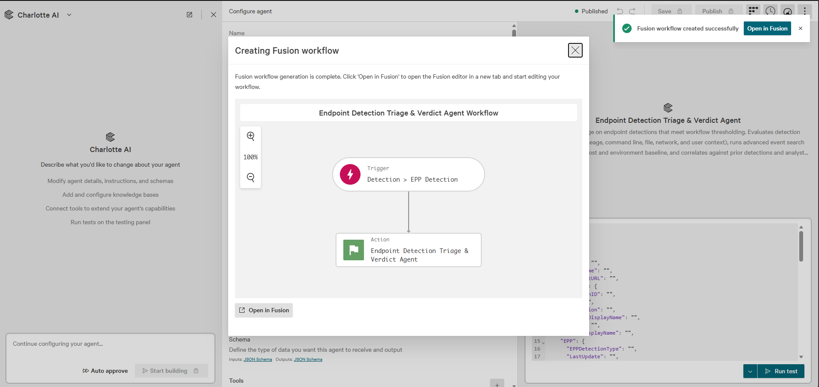Open the gauge metrics icon in toolbar
This screenshot has height=387, width=819.
(x=788, y=11)
